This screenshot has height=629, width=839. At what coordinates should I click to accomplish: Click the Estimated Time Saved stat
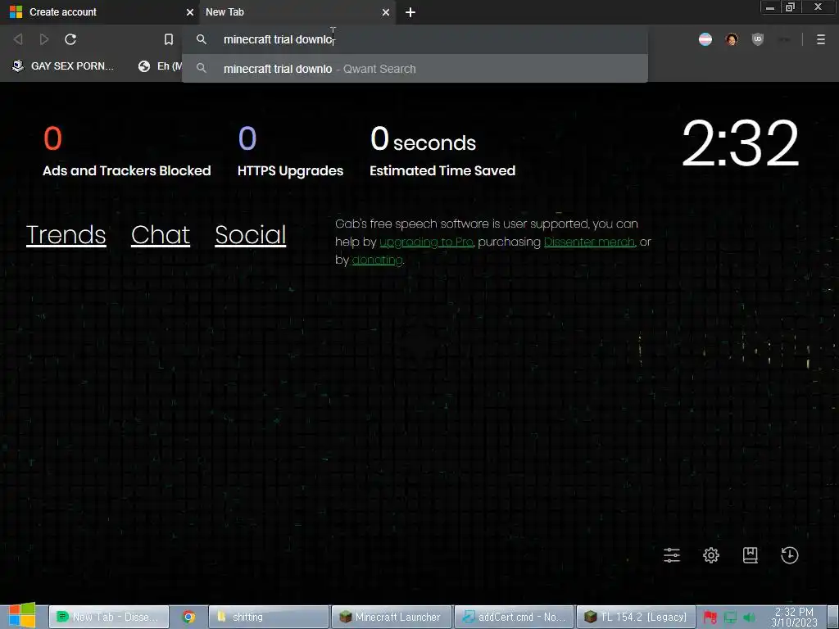(442, 151)
